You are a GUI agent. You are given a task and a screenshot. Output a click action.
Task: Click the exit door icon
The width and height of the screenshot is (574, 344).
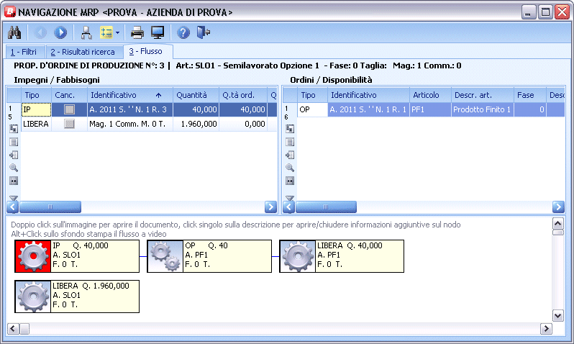(203, 32)
